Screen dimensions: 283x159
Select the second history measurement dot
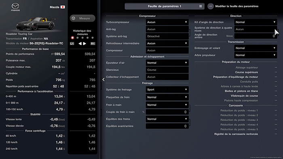(78, 38)
